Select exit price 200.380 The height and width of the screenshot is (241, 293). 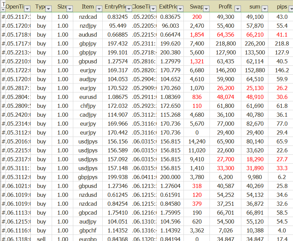tap(170, 52)
